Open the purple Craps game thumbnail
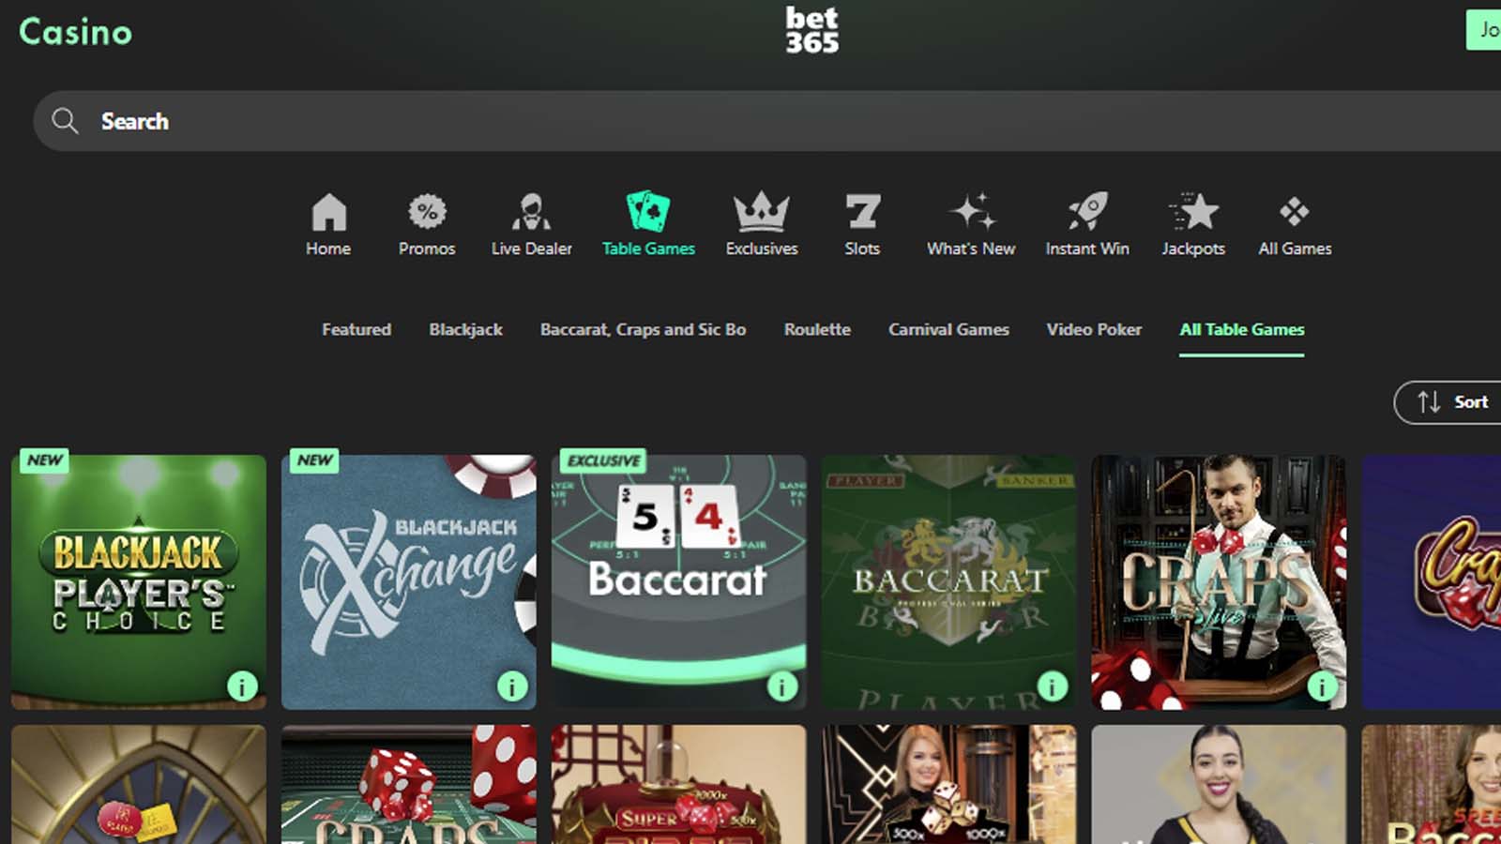The width and height of the screenshot is (1501, 844). click(x=1432, y=581)
